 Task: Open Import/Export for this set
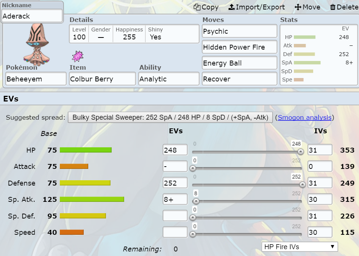coord(256,7)
